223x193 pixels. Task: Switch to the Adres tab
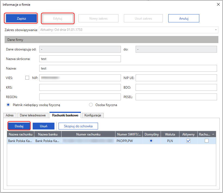(10, 115)
